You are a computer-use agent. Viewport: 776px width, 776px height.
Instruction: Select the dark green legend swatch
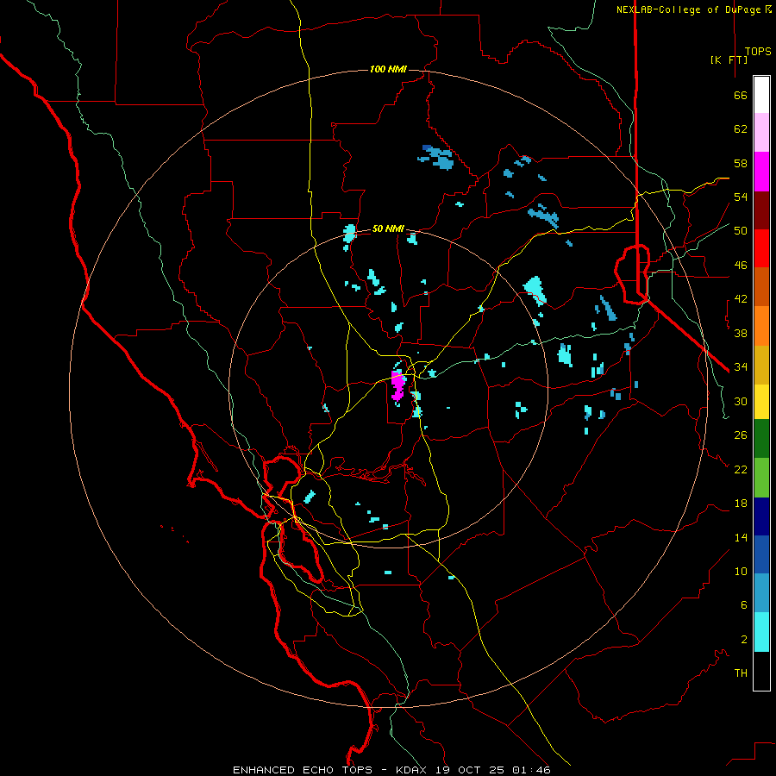(761, 439)
